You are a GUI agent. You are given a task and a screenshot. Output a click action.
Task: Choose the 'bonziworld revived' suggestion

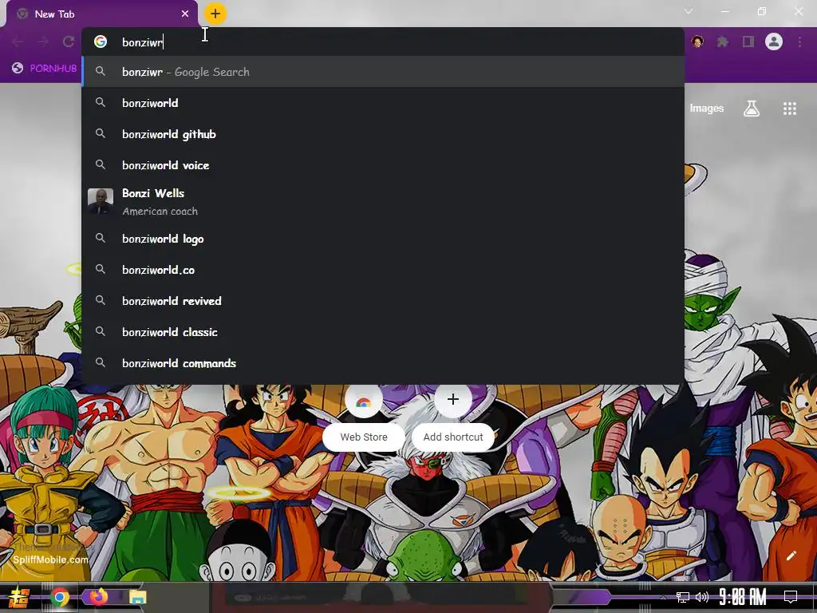383,301
